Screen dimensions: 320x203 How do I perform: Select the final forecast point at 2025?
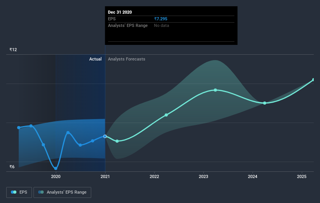tap(314, 80)
